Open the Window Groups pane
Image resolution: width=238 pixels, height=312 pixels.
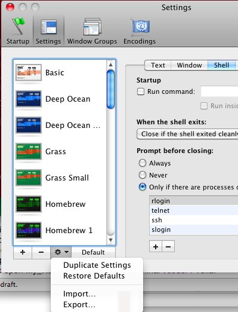click(92, 31)
